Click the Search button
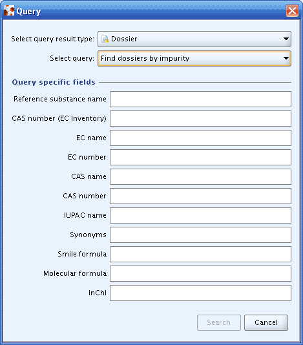303x345 pixels. point(219,322)
